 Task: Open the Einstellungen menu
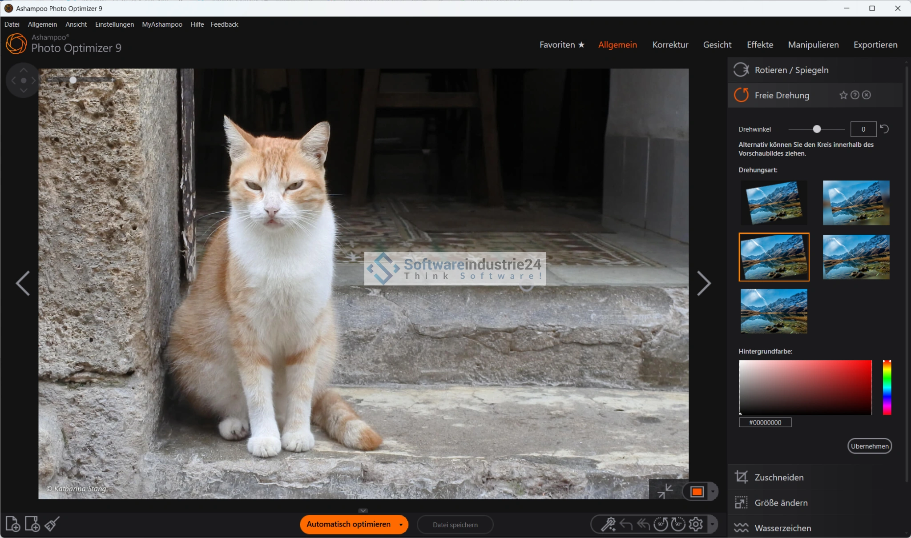[x=114, y=24]
